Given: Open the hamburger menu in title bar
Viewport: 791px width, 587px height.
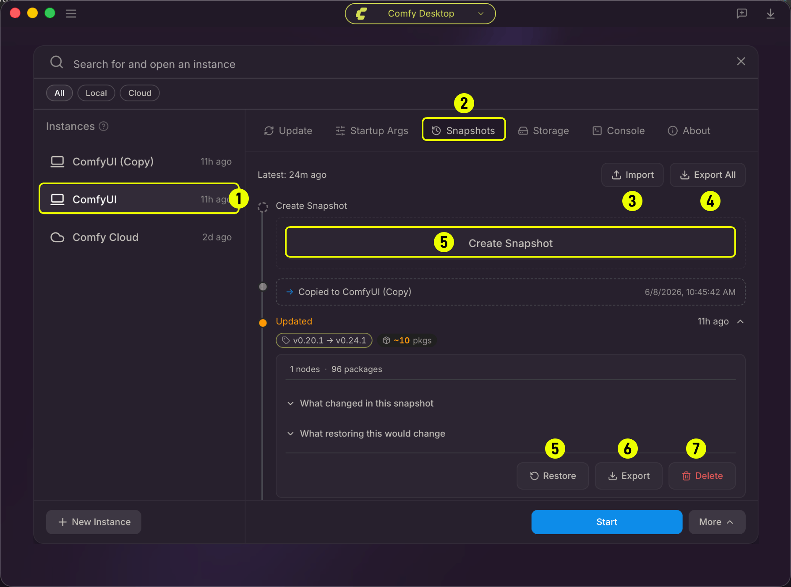Looking at the screenshot, I should point(71,13).
